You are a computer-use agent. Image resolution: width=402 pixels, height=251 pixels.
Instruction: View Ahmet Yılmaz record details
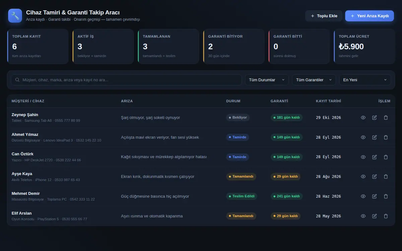(363, 137)
